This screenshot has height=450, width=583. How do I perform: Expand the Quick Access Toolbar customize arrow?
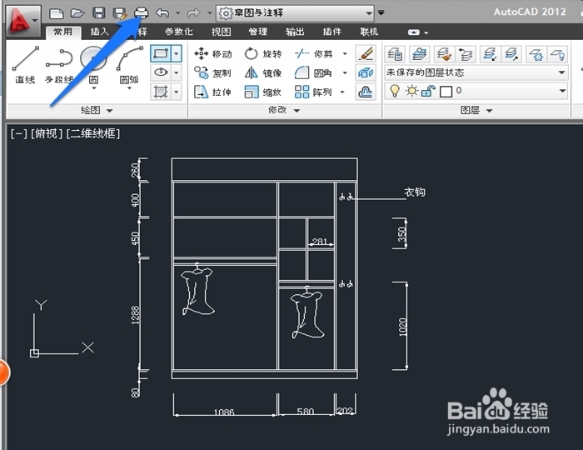click(x=381, y=12)
